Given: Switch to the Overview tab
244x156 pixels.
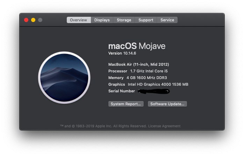Looking at the screenshot, I should point(79,20).
